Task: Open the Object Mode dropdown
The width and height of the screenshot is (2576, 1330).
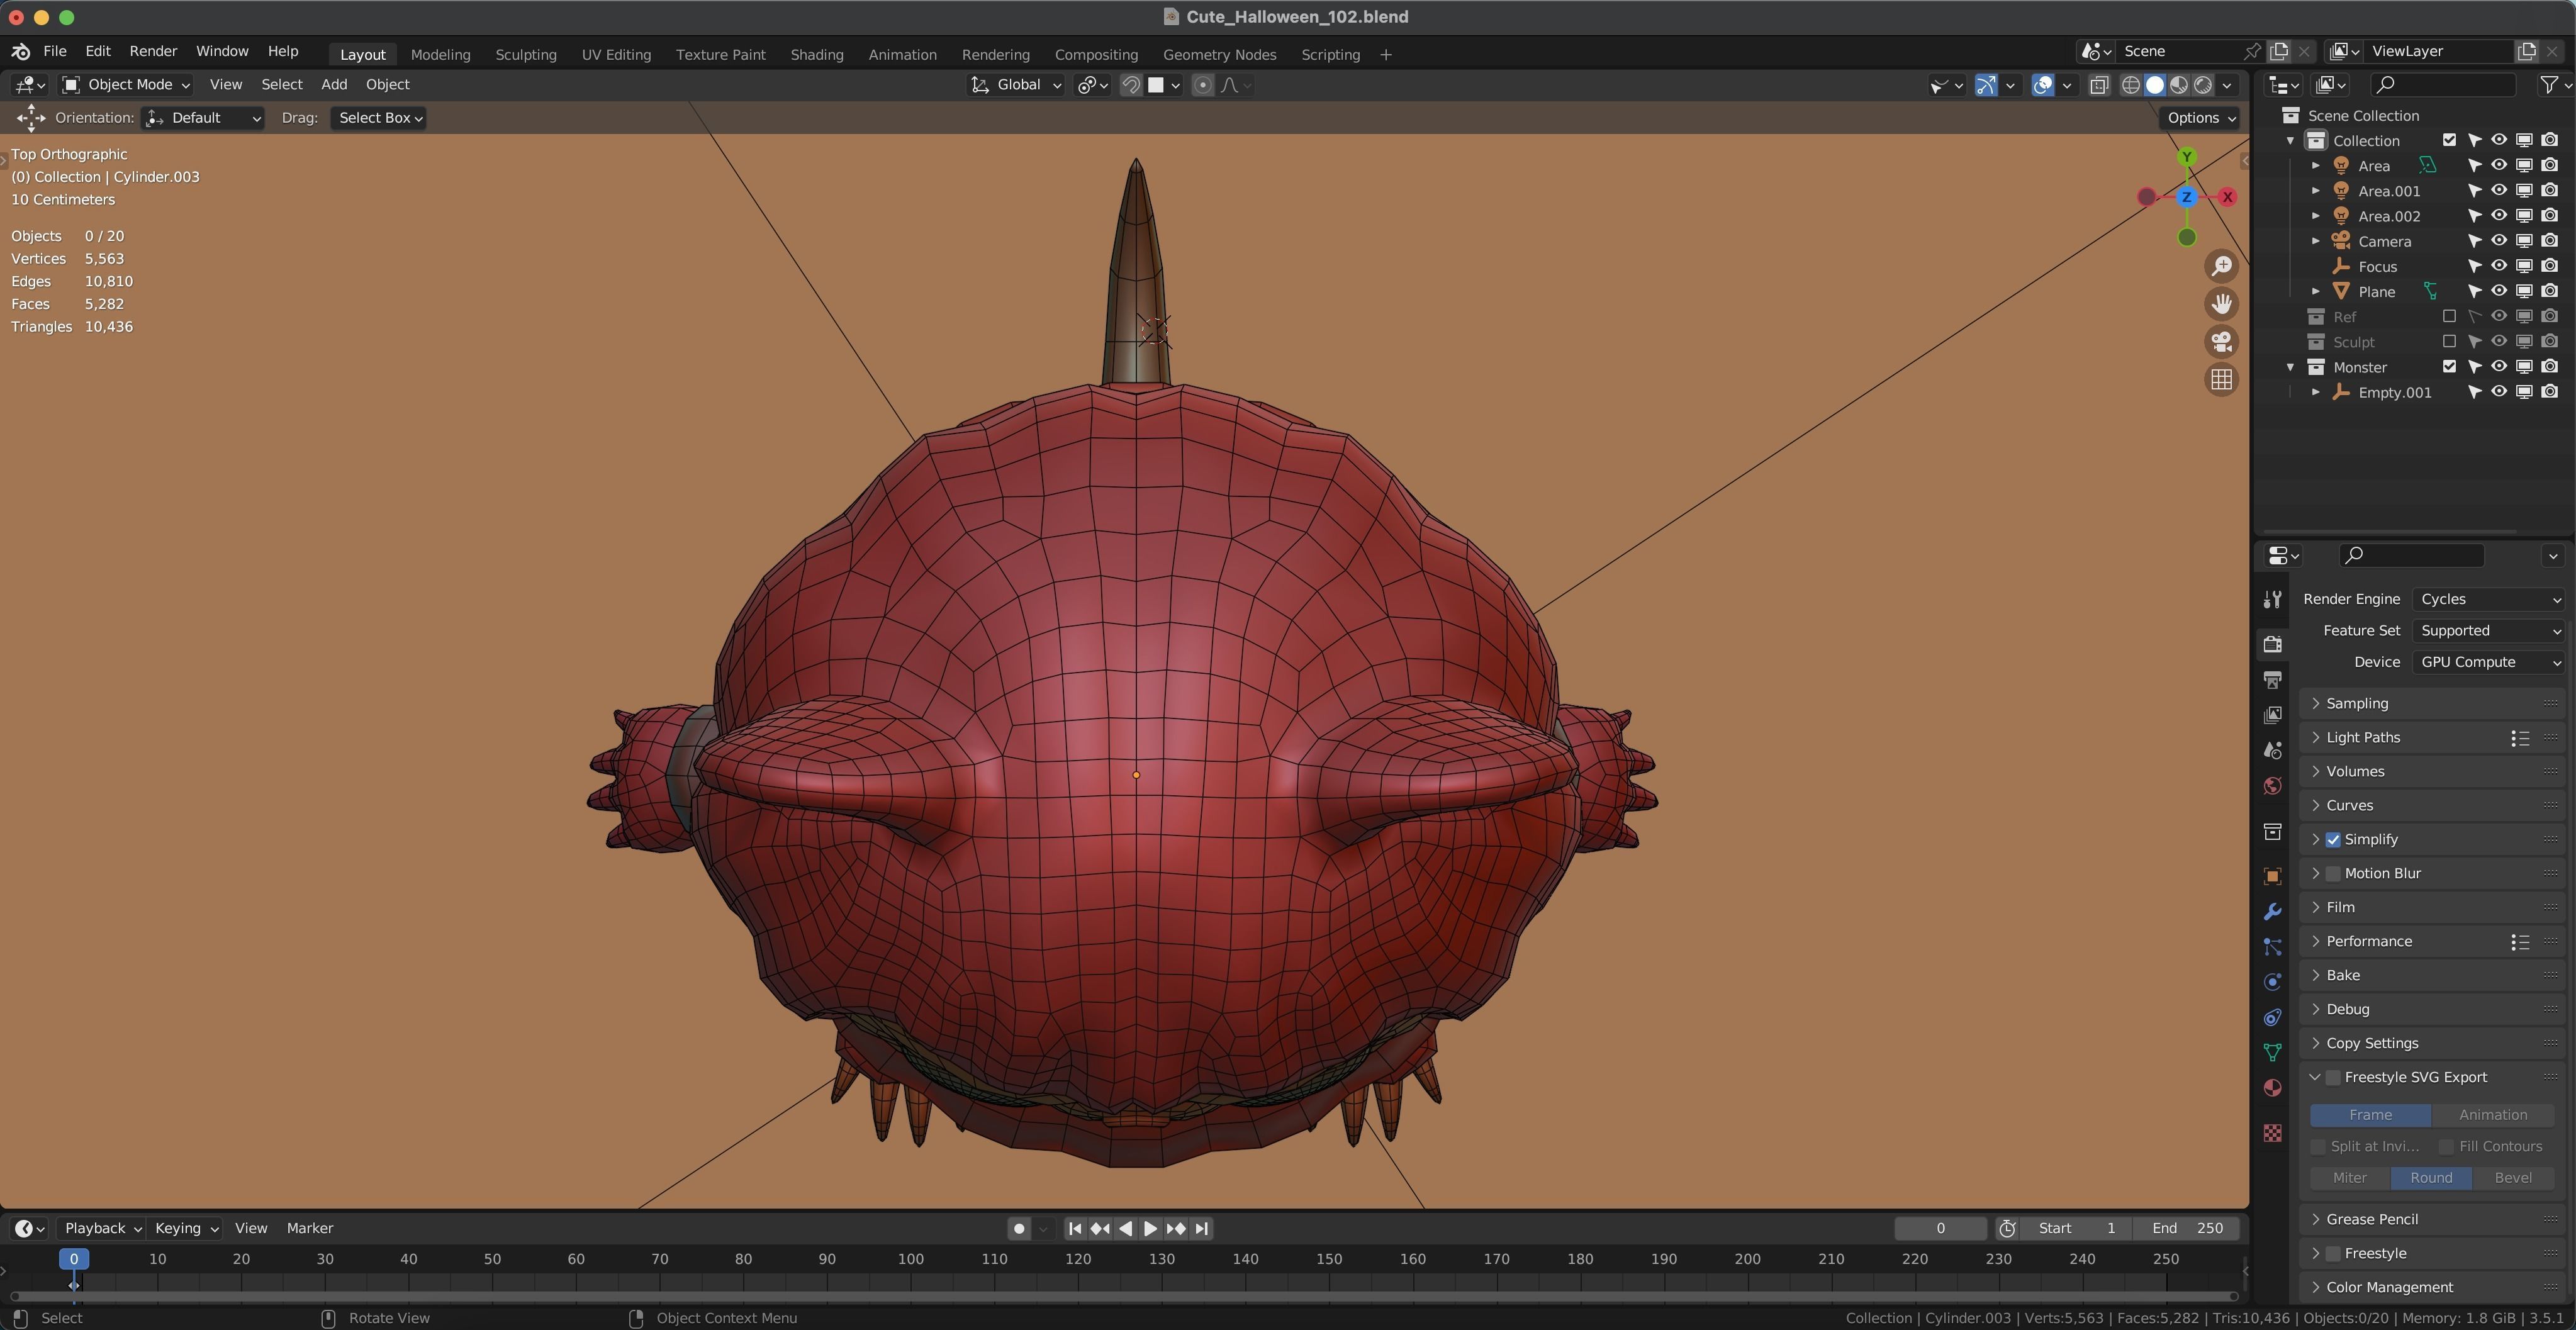Action: click(125, 85)
